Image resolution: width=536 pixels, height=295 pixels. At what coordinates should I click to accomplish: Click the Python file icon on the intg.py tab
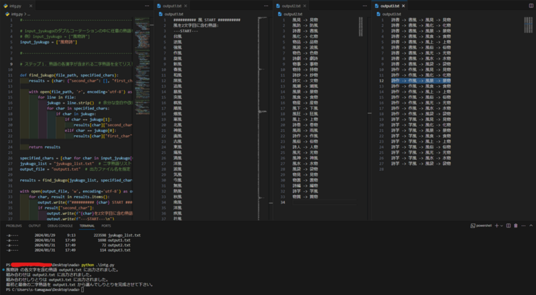[x=6, y=6]
